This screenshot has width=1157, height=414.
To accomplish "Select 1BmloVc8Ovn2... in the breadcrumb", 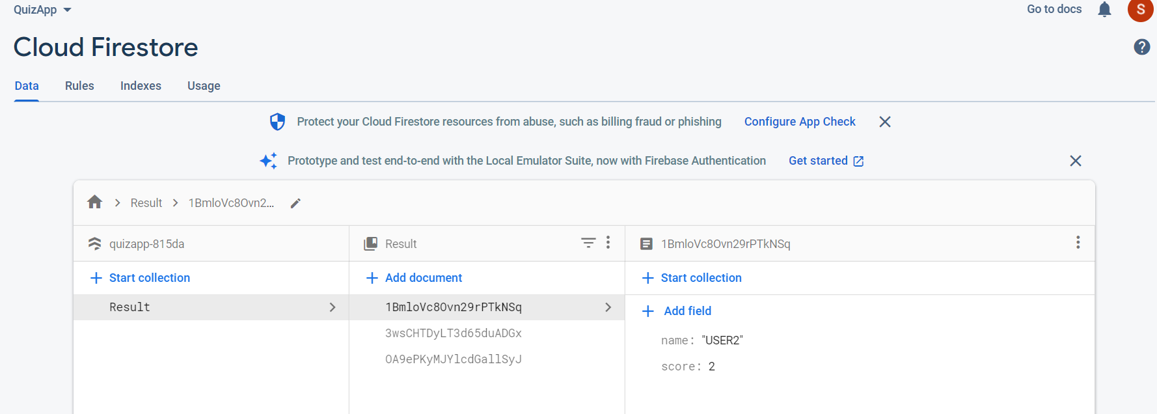I will [x=231, y=203].
